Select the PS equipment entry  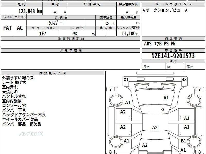click(166, 44)
